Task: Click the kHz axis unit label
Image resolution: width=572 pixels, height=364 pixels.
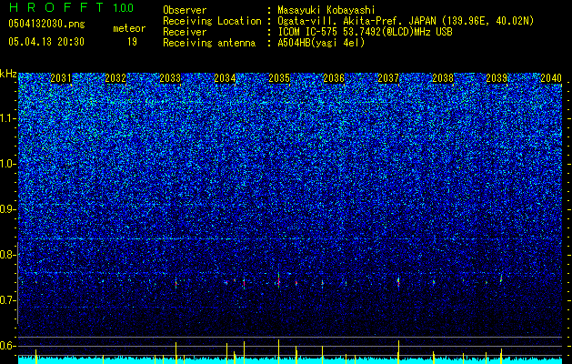Action: 8,74
